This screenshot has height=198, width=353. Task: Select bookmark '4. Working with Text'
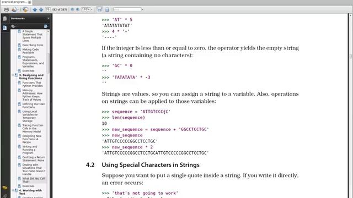(x=30, y=192)
